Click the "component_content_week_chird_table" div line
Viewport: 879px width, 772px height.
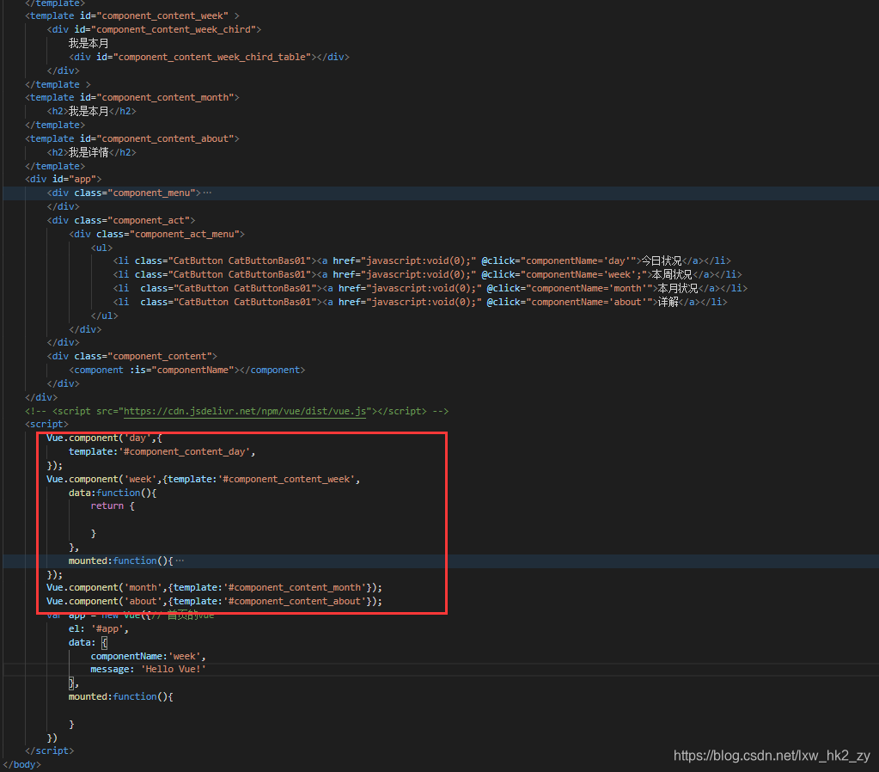pyautogui.click(x=209, y=57)
